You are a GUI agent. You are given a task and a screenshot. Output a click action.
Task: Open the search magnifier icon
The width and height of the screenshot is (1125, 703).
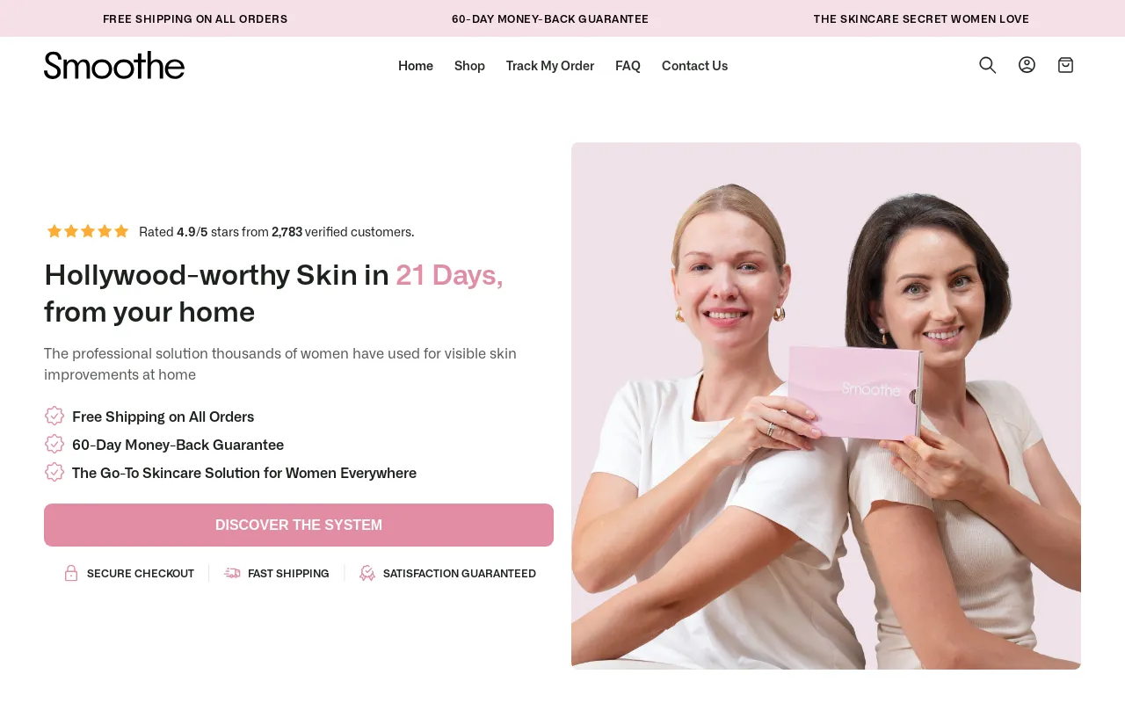pyautogui.click(x=988, y=65)
